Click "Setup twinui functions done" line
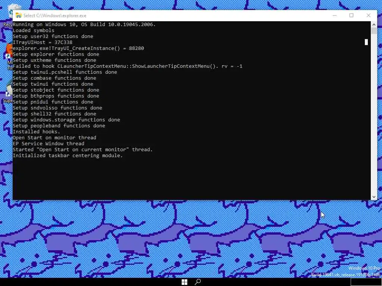This screenshot has height=286, width=382. [53, 84]
